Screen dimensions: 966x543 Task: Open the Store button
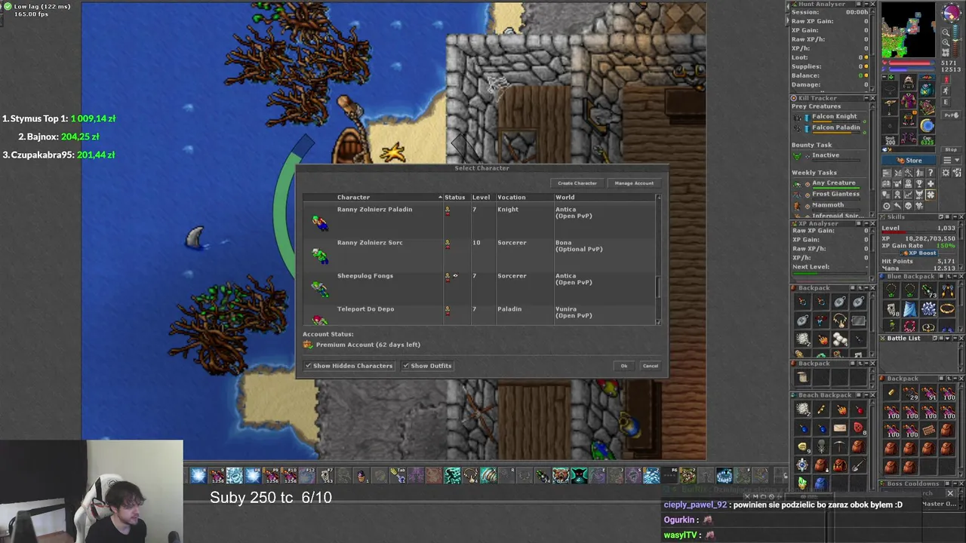[909, 160]
